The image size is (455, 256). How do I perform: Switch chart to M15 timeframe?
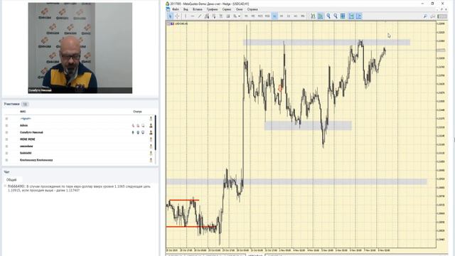point(260,16)
